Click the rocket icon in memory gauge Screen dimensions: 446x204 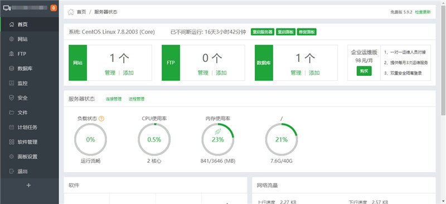[x=217, y=132]
